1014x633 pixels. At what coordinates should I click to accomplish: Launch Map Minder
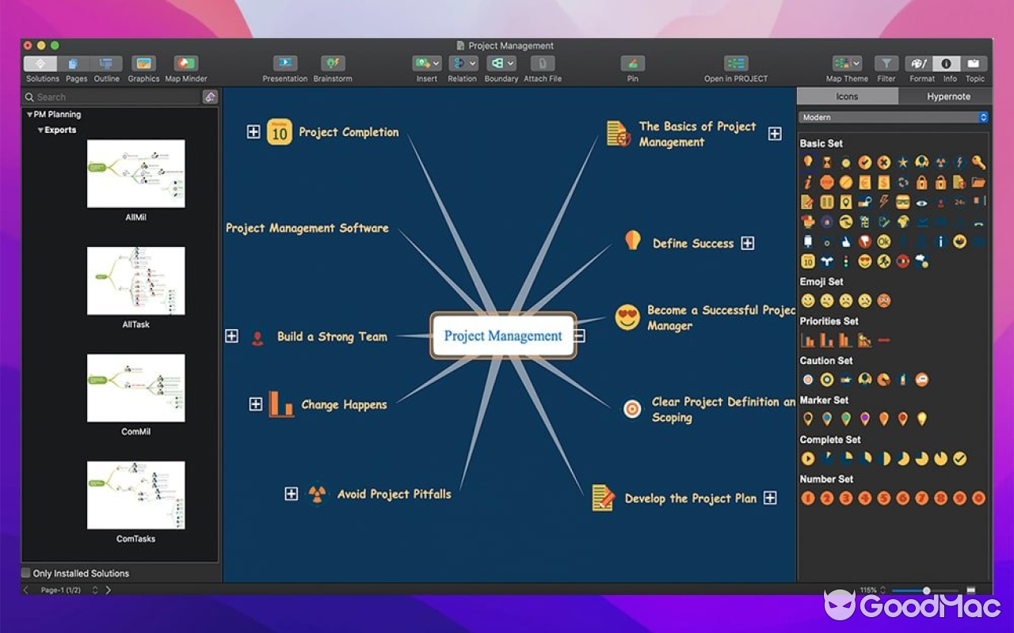(x=185, y=63)
